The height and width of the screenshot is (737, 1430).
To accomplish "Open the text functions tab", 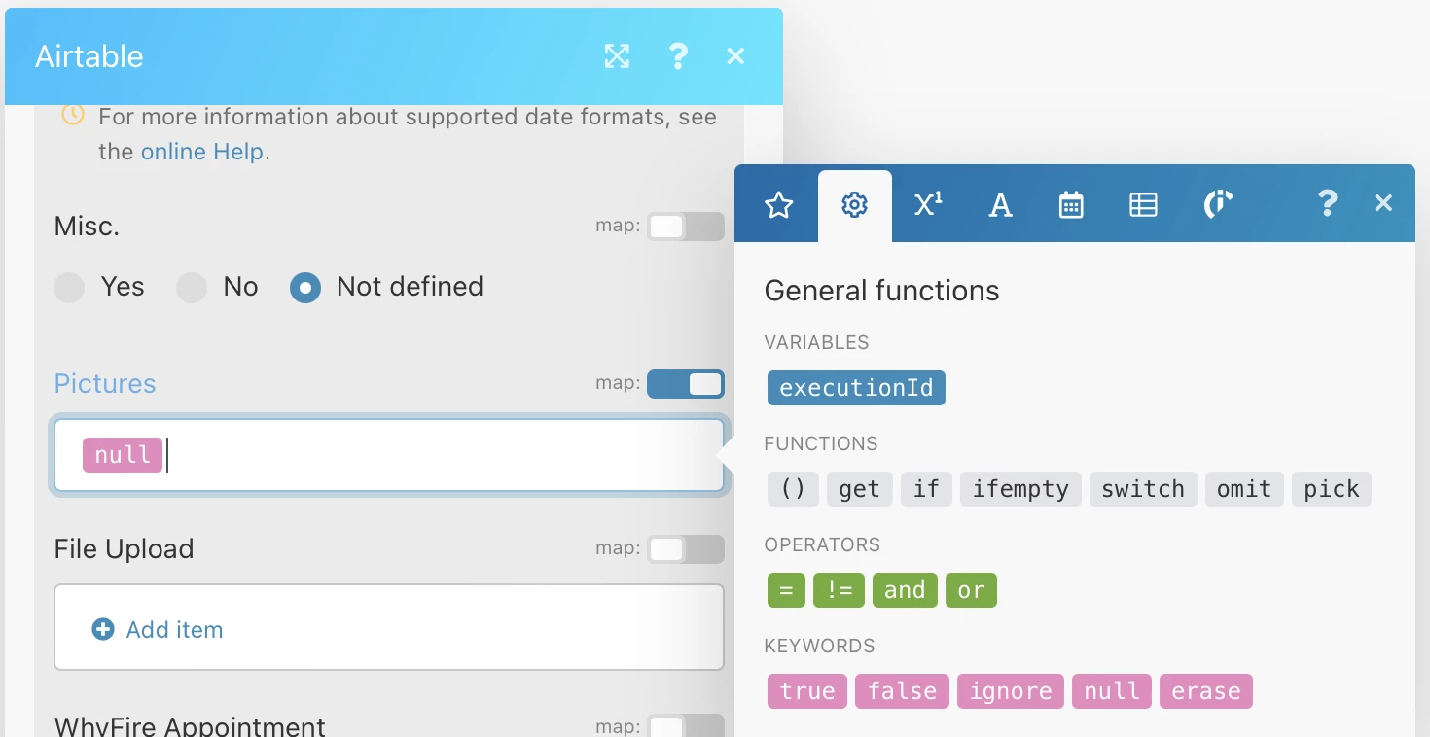I will [x=1000, y=204].
